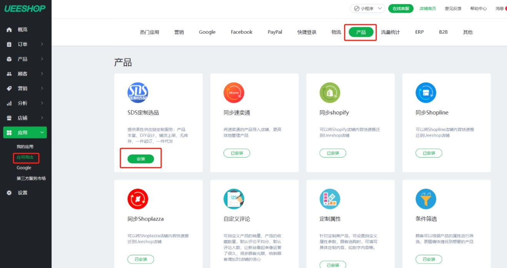
Task: Open the 帮助中心 link in header
Action: point(479,8)
